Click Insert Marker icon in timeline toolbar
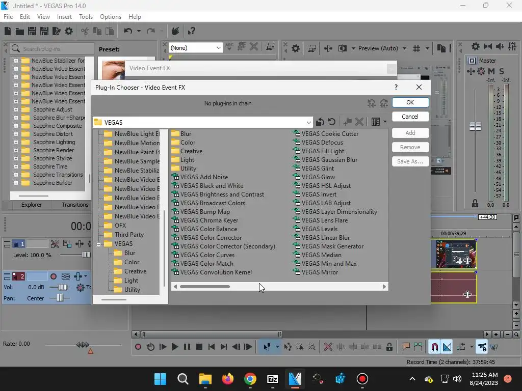This screenshot has height=391, width=522. pyautogui.click(x=406, y=347)
